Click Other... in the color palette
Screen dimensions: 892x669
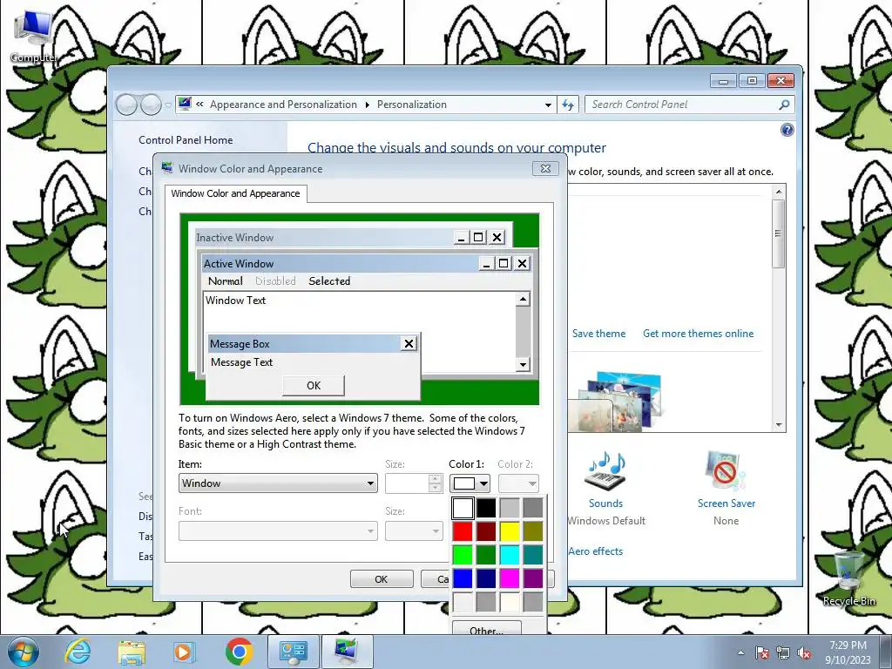click(486, 629)
